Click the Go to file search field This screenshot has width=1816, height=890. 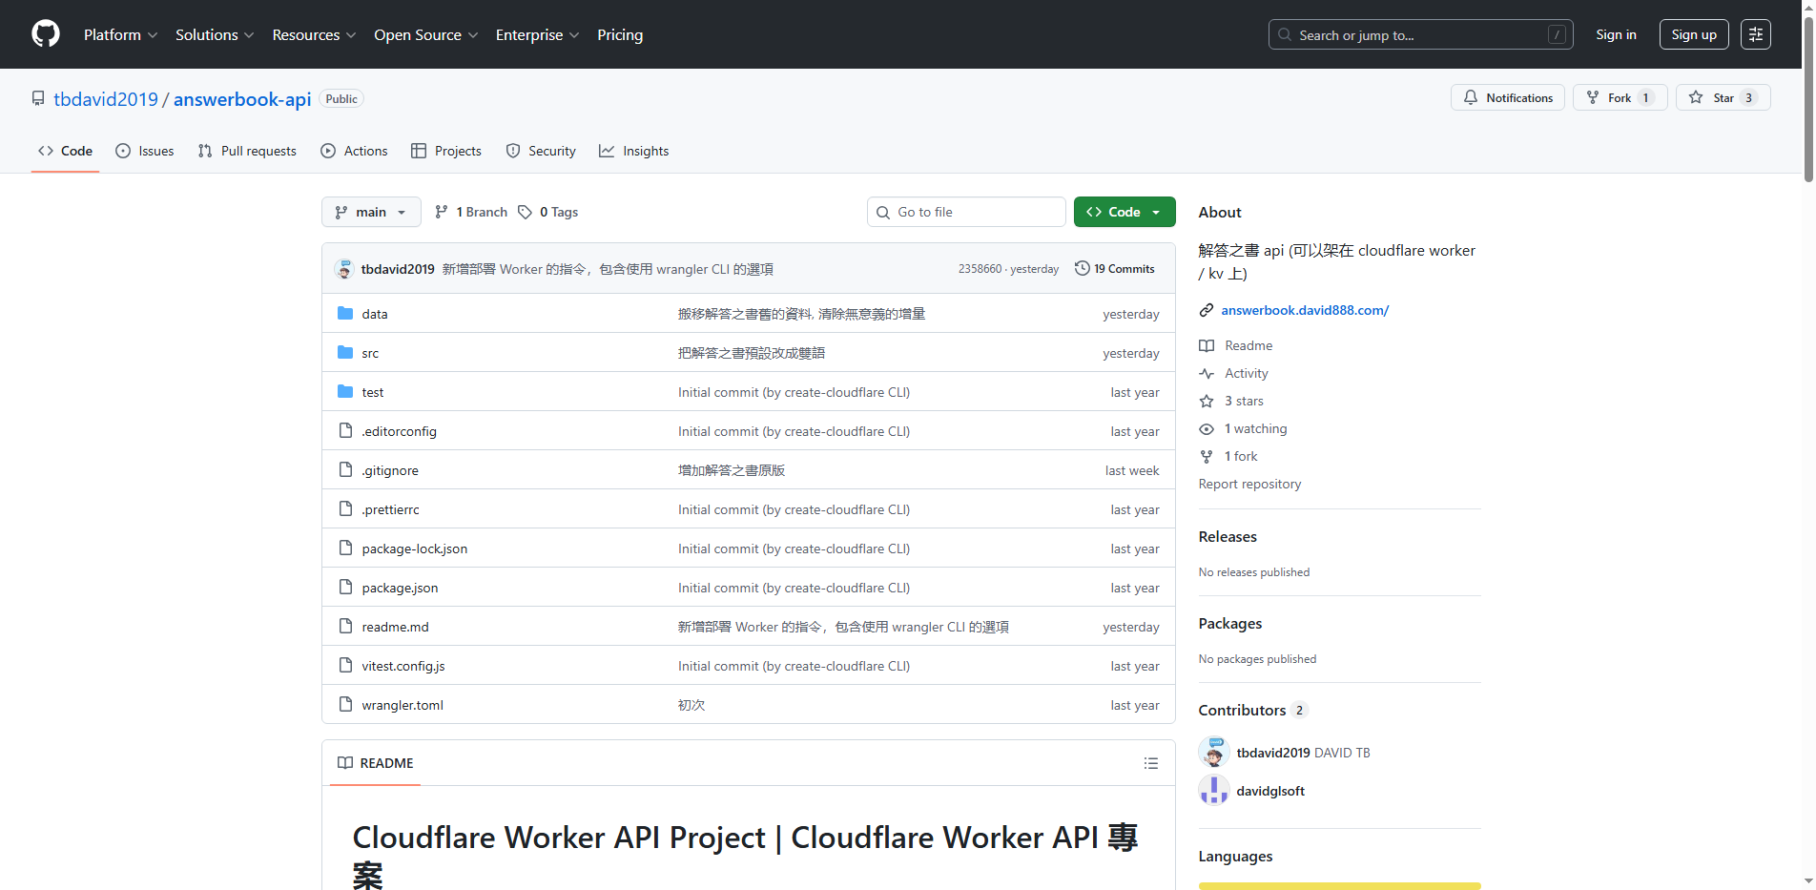965,212
